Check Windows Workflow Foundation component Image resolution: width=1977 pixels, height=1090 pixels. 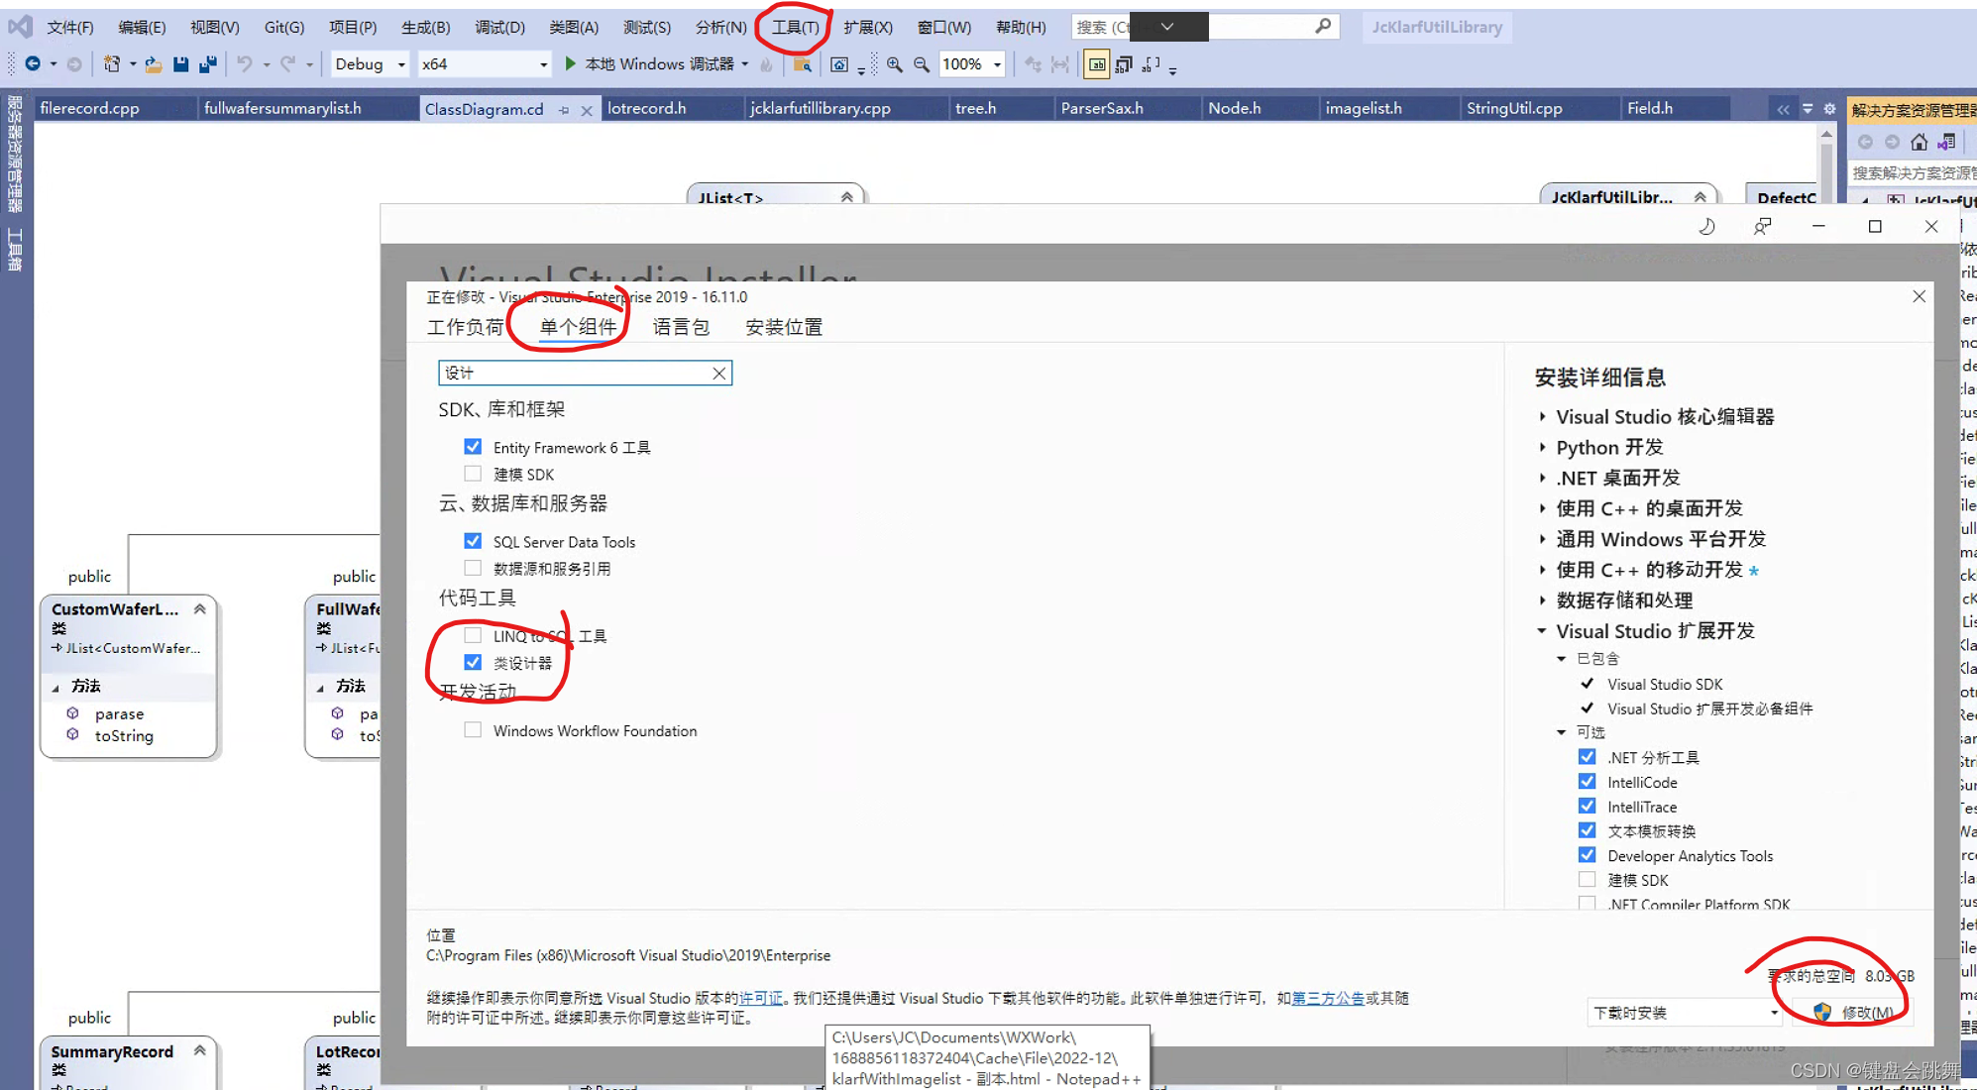pos(473,730)
